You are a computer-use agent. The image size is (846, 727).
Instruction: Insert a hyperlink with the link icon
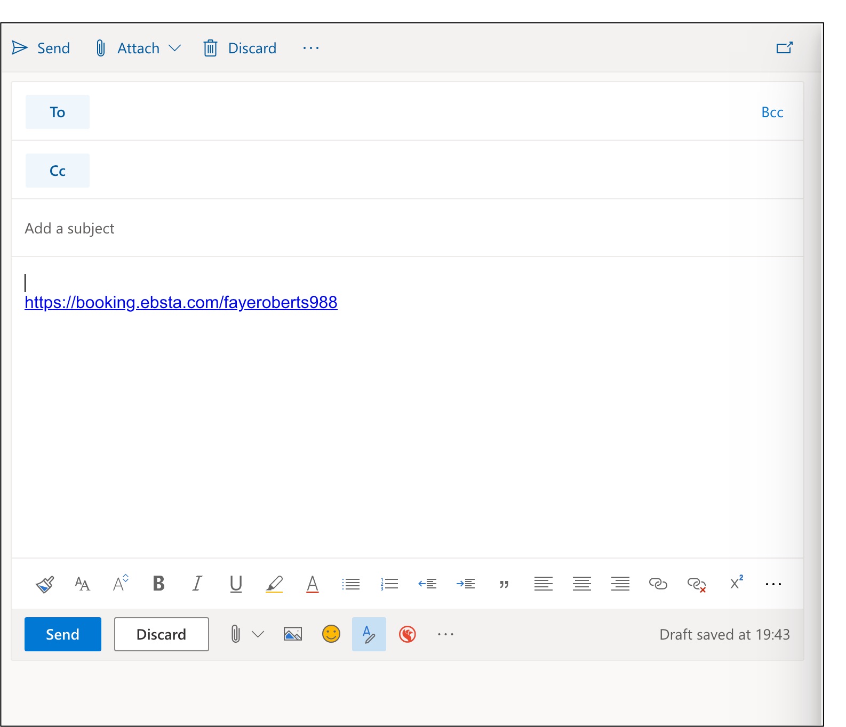658,584
